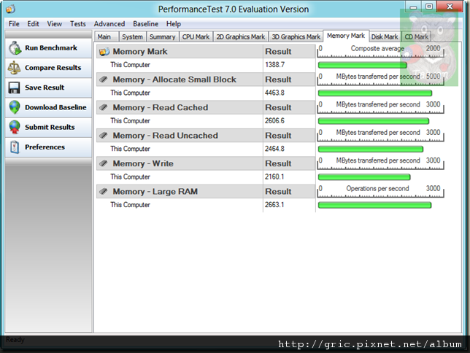The height and width of the screenshot is (353, 470).
Task: Open Compare Results
Action: (49, 68)
